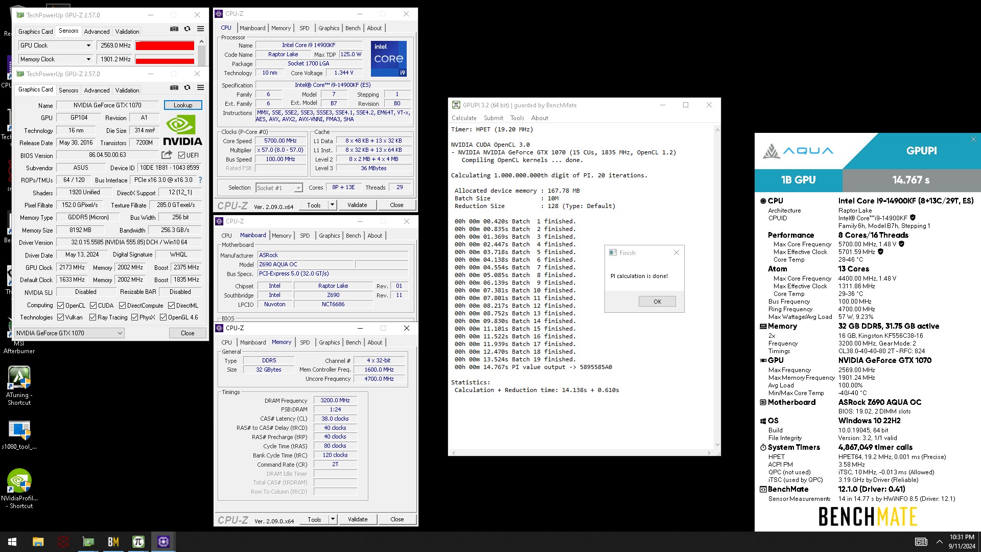
Task: Click the verified shield next to CPUID value
Action: pos(913,218)
